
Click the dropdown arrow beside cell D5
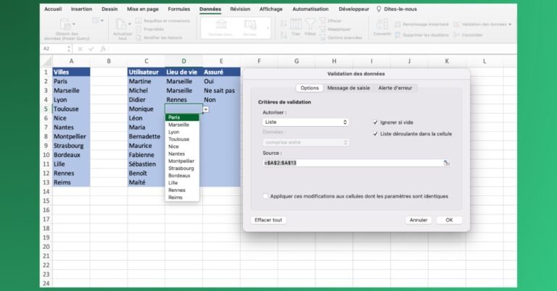tap(206, 109)
